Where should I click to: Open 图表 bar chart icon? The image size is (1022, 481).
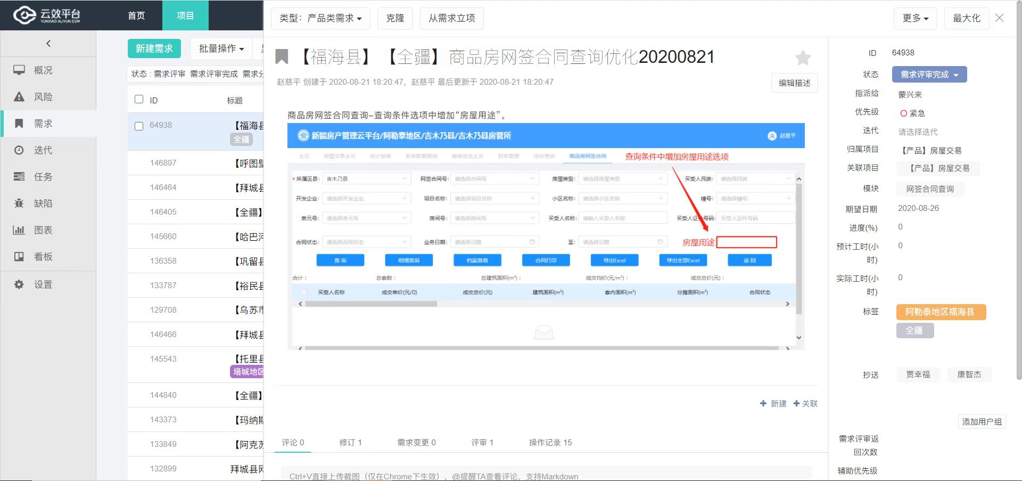click(x=19, y=230)
